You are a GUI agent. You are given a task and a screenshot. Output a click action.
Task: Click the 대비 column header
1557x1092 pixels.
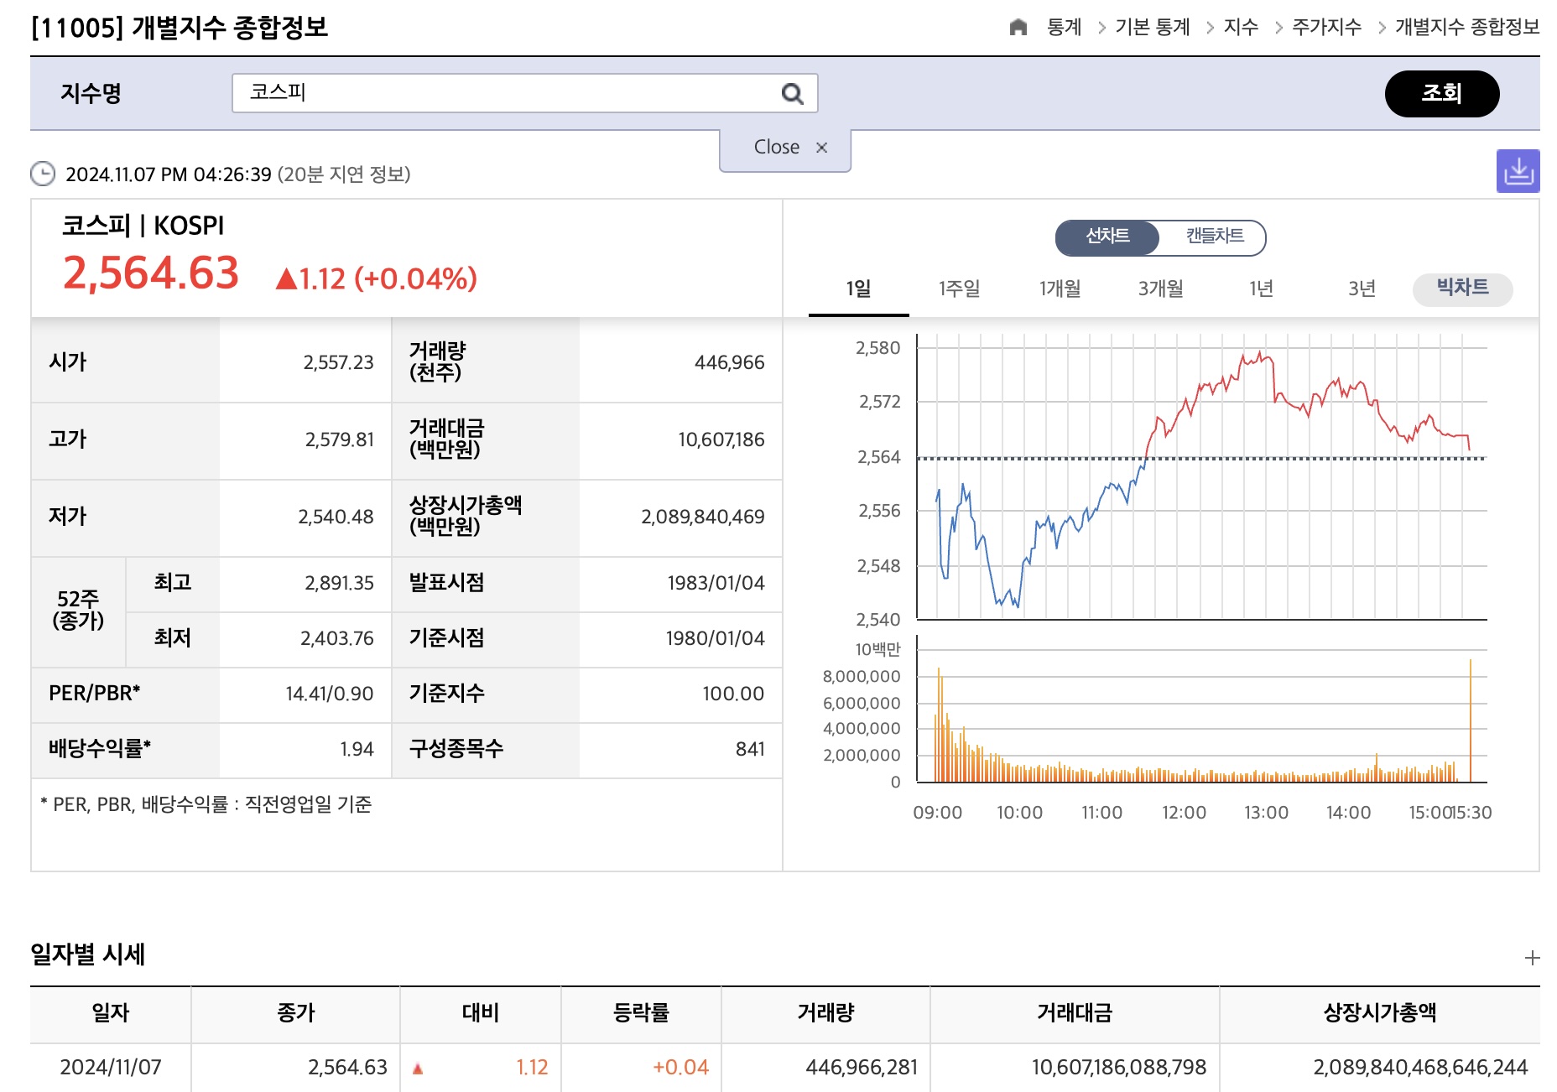[481, 1013]
